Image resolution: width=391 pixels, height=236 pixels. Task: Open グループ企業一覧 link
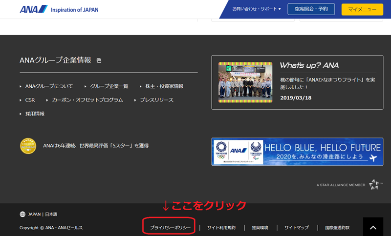pos(109,86)
